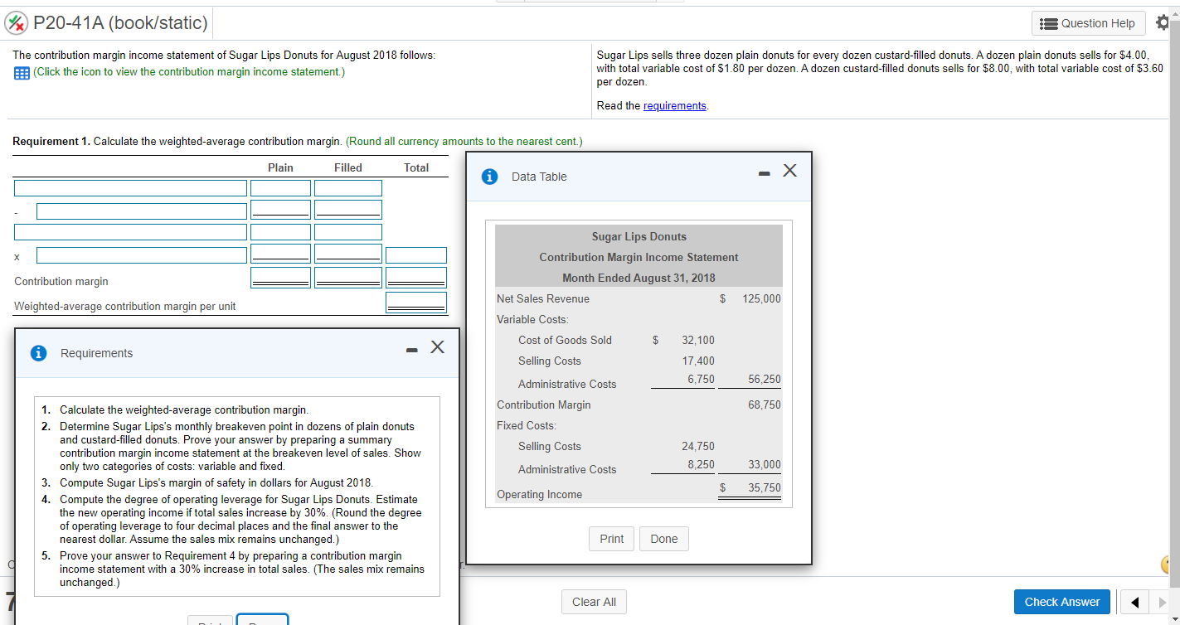The image size is (1180, 625).
Task: Open the requirements link
Action: click(x=676, y=105)
